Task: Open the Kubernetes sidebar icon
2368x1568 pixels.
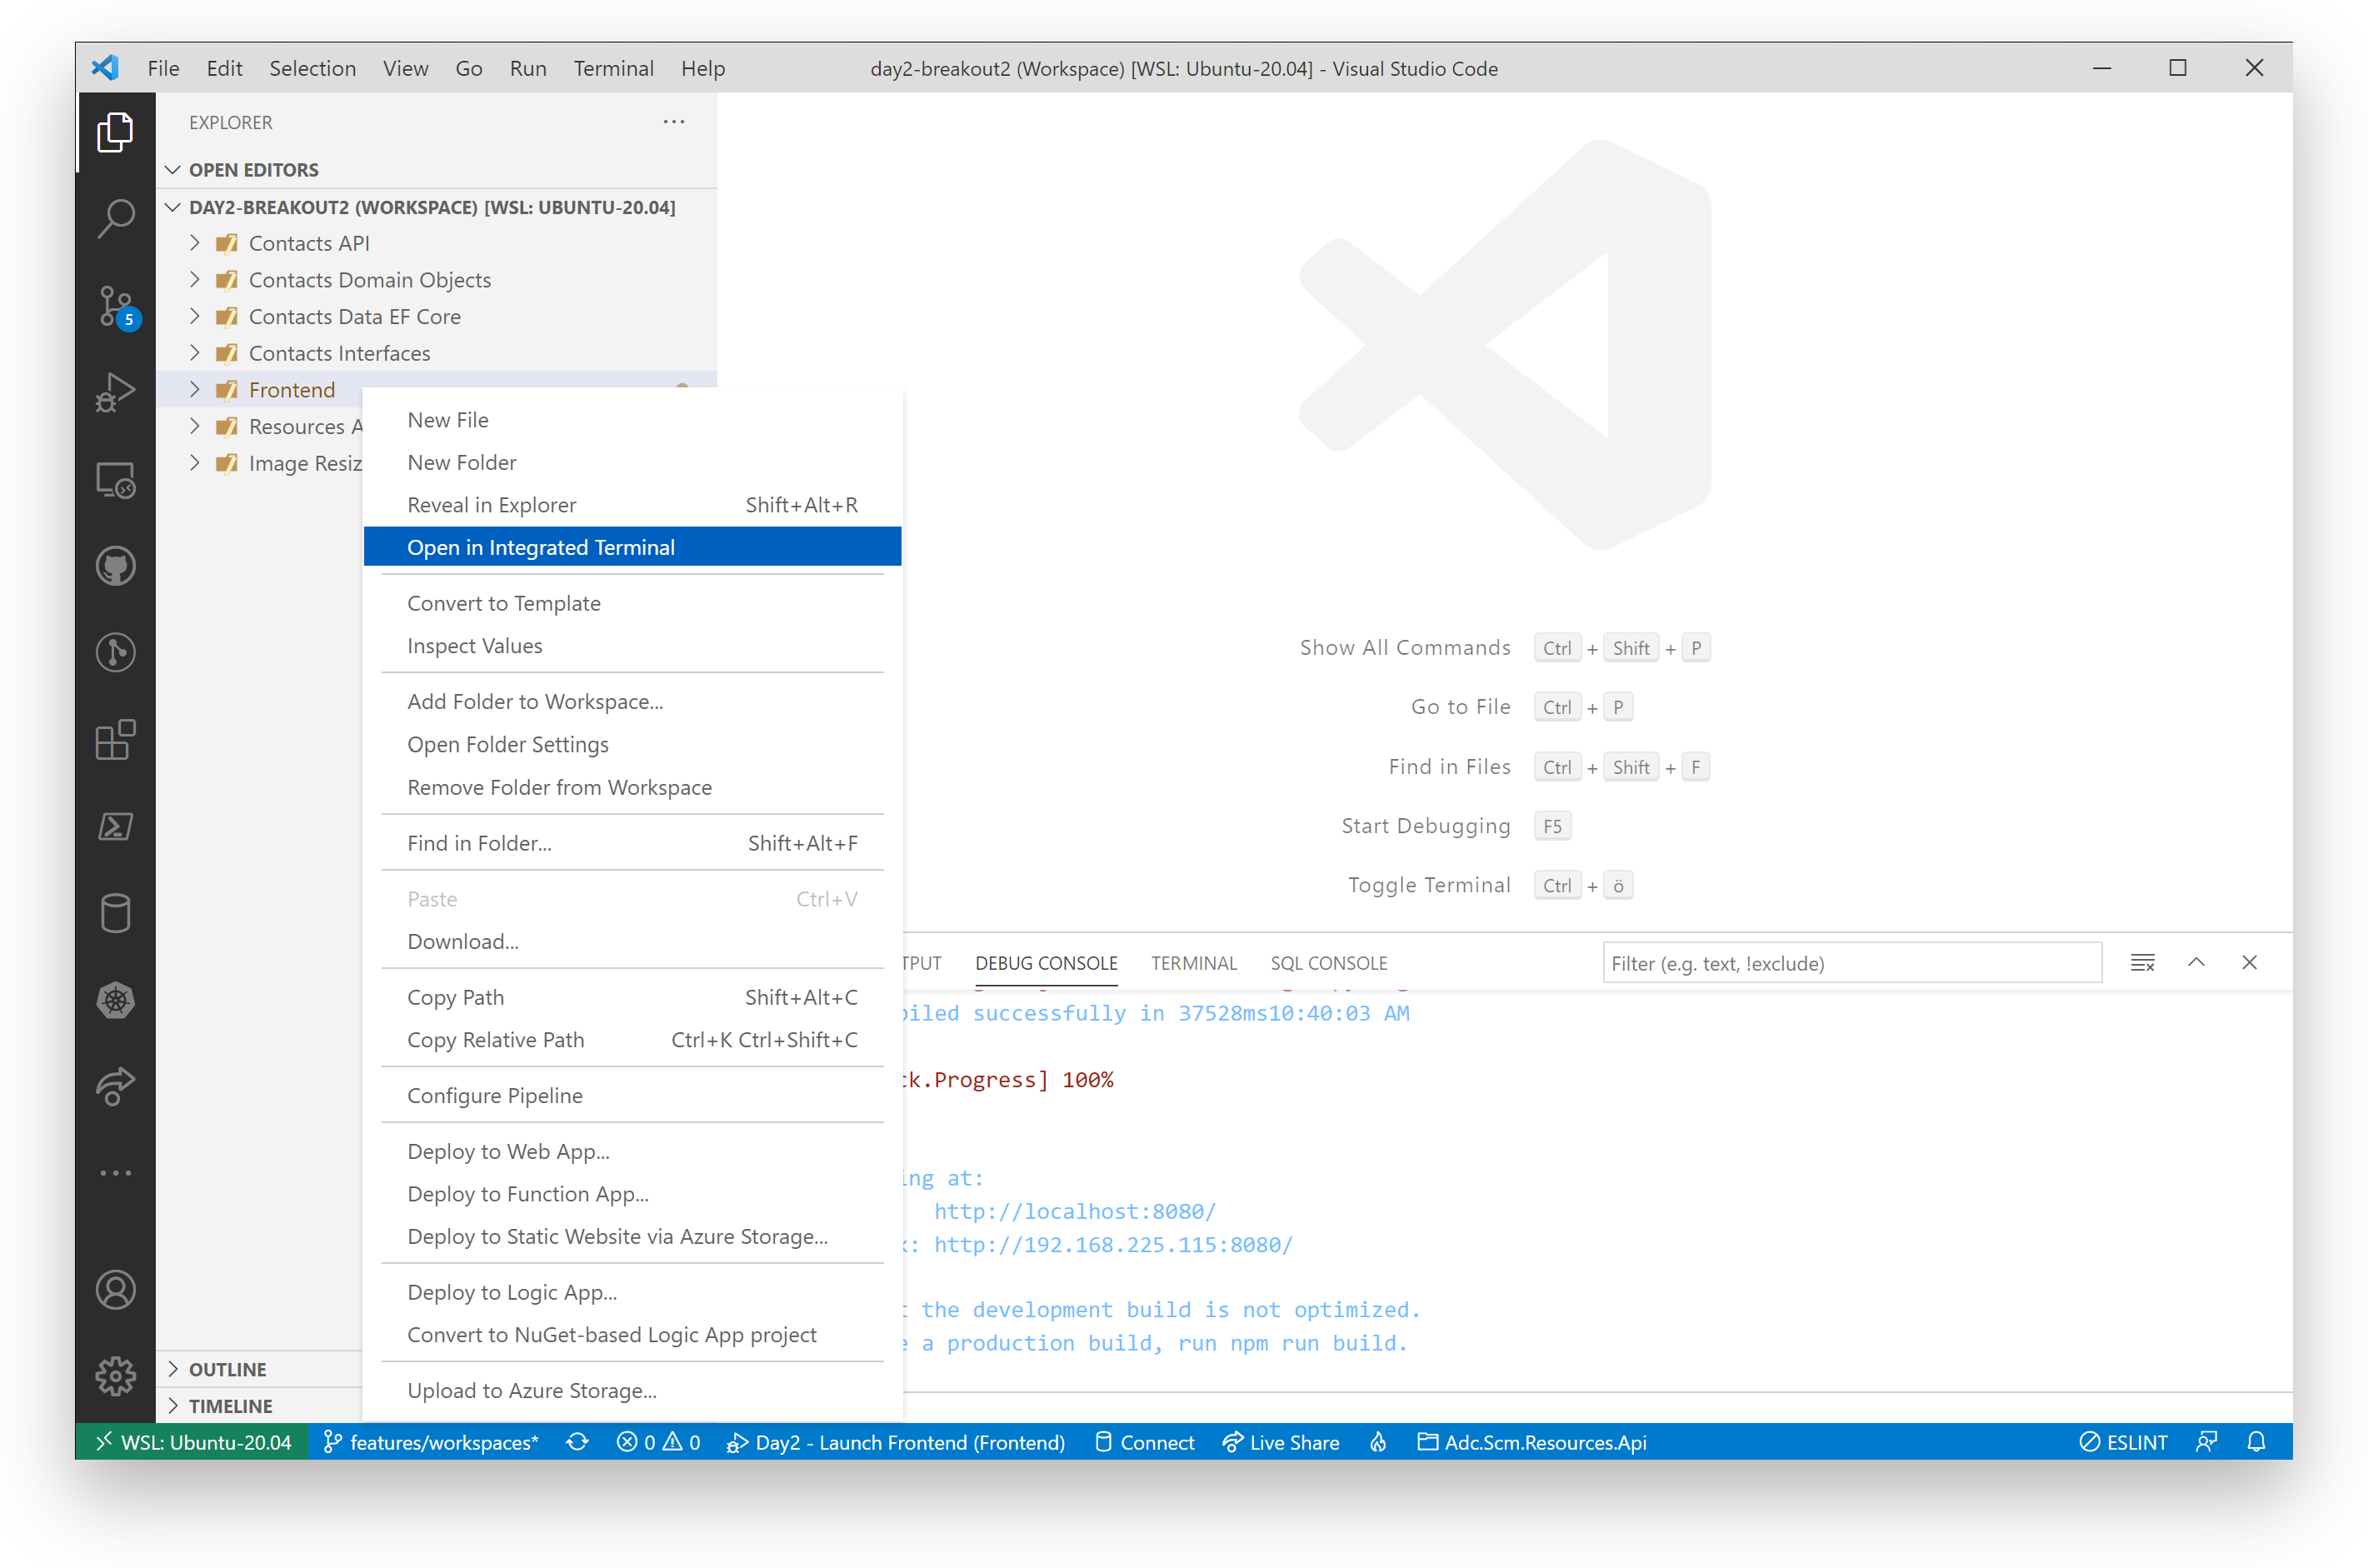Action: tap(115, 1000)
